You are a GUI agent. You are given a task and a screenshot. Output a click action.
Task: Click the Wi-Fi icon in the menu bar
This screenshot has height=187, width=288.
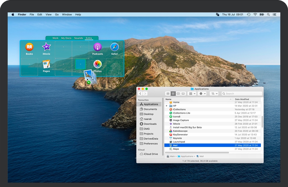point(255,14)
